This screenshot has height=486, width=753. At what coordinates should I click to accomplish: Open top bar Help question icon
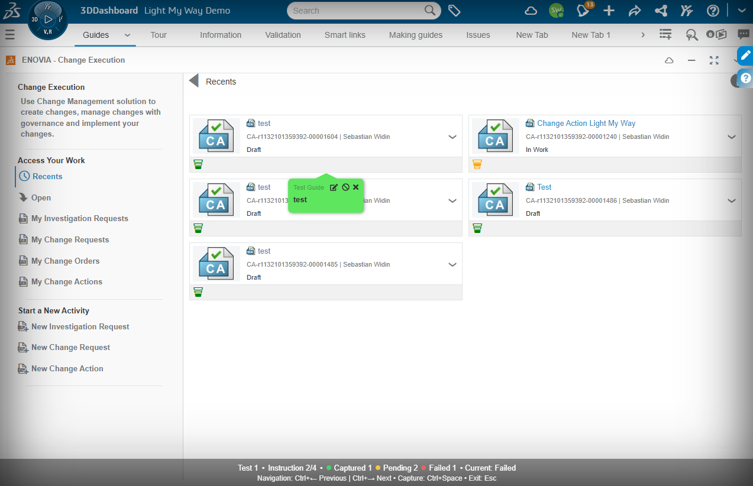click(713, 11)
